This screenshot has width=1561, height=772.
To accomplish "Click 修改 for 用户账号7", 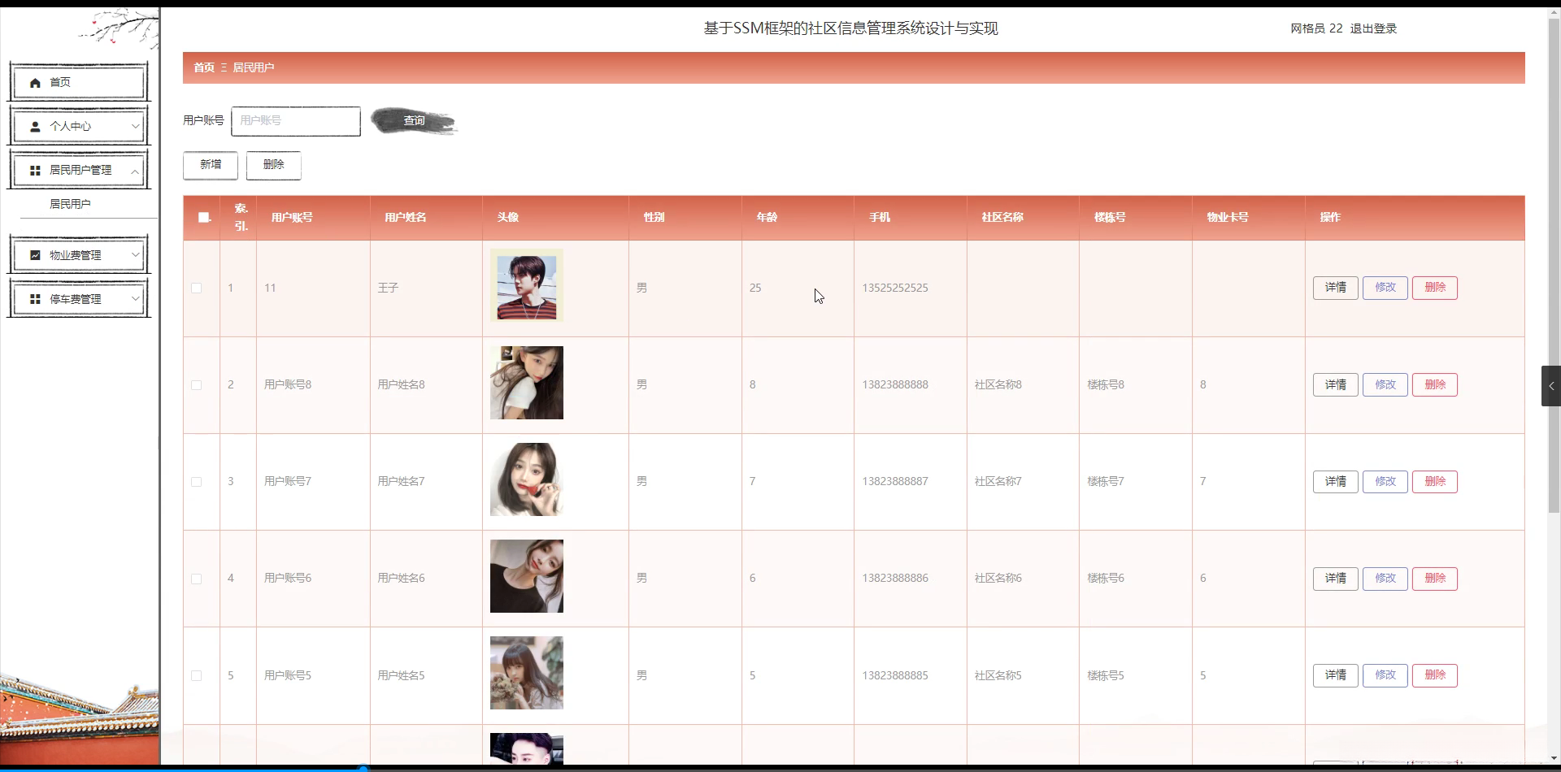I will point(1385,482).
